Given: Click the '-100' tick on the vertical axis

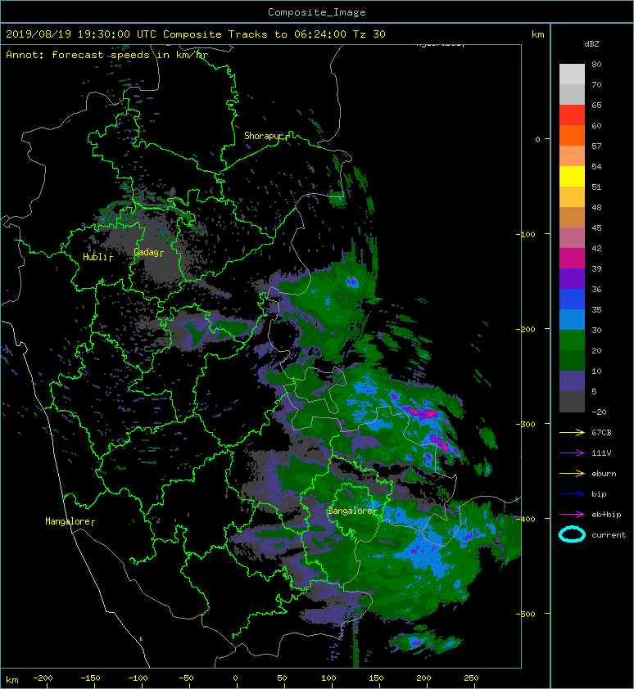Looking at the screenshot, I should pos(525,234).
